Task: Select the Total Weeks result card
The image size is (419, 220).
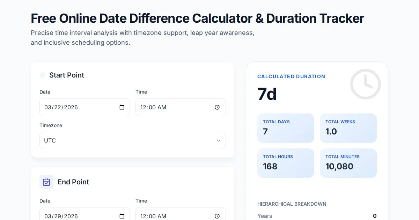Action: click(x=348, y=128)
